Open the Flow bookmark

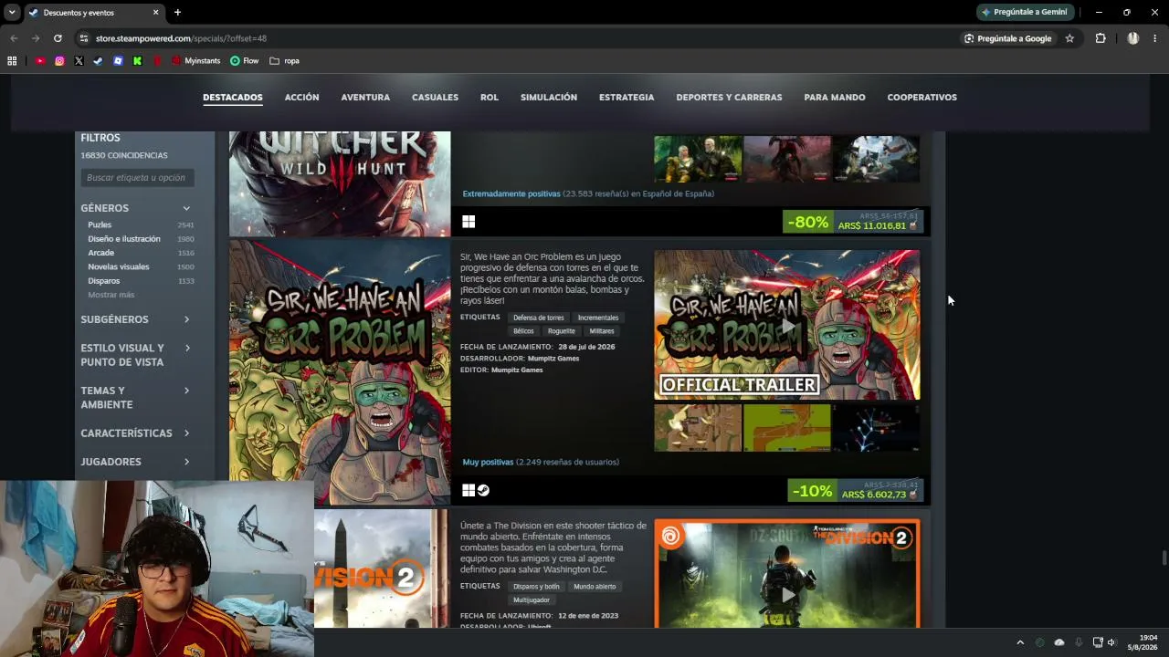(244, 61)
